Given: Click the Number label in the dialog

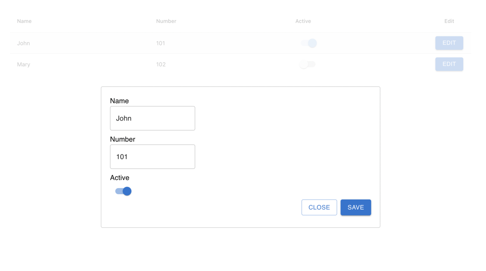Looking at the screenshot, I should (x=123, y=139).
